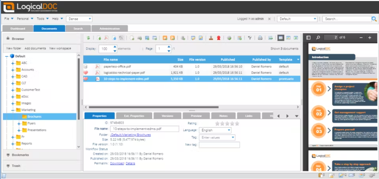Image resolution: width=379 pixels, height=179 pixels.
Task: Click the magnifier find icon in PDF viewer
Action: coord(318,38)
